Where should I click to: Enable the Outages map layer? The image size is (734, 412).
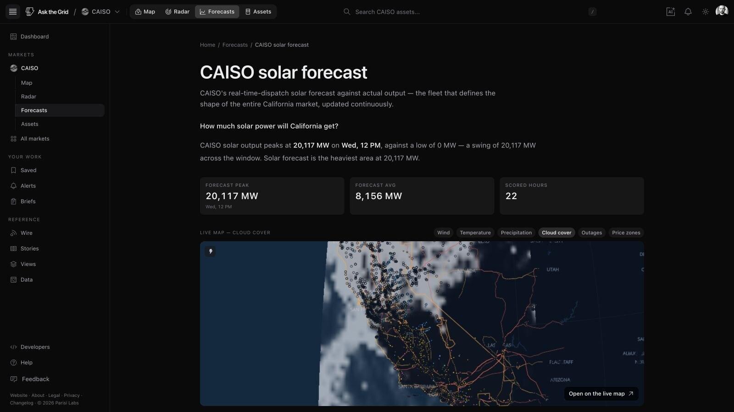tap(591, 233)
